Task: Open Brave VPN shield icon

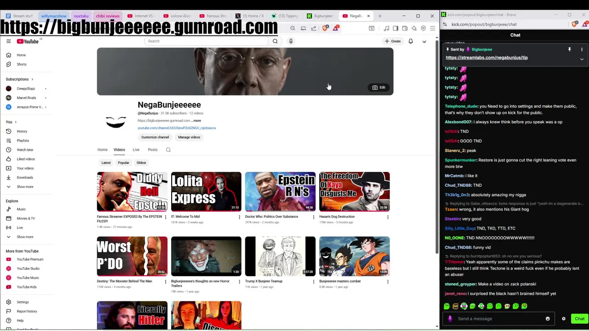Action: click(x=423, y=29)
